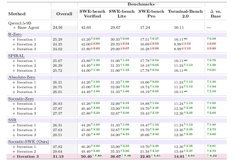Select the overall value 29.64
This screenshot has height=163, width=234.
click(58, 152)
